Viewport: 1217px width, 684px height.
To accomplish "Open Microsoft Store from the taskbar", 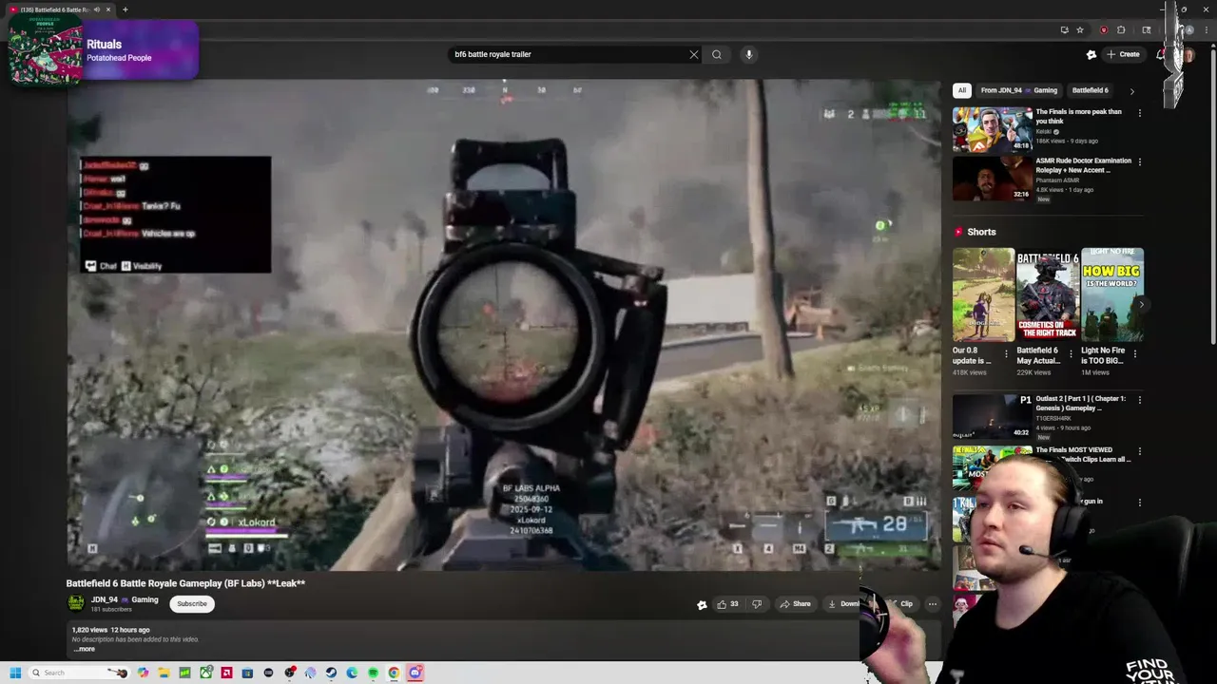I will tap(247, 673).
